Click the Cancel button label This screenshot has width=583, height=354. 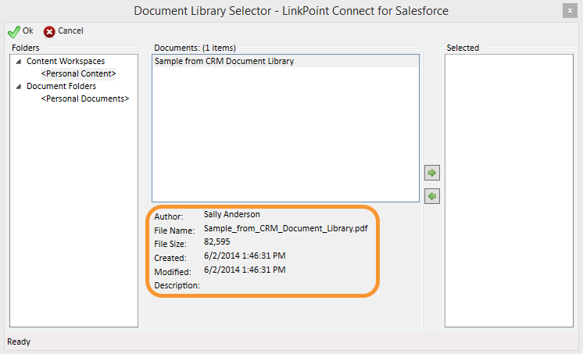click(x=70, y=30)
